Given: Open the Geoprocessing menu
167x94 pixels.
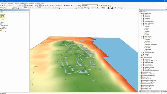Looking at the screenshot, I should click(24, 3).
